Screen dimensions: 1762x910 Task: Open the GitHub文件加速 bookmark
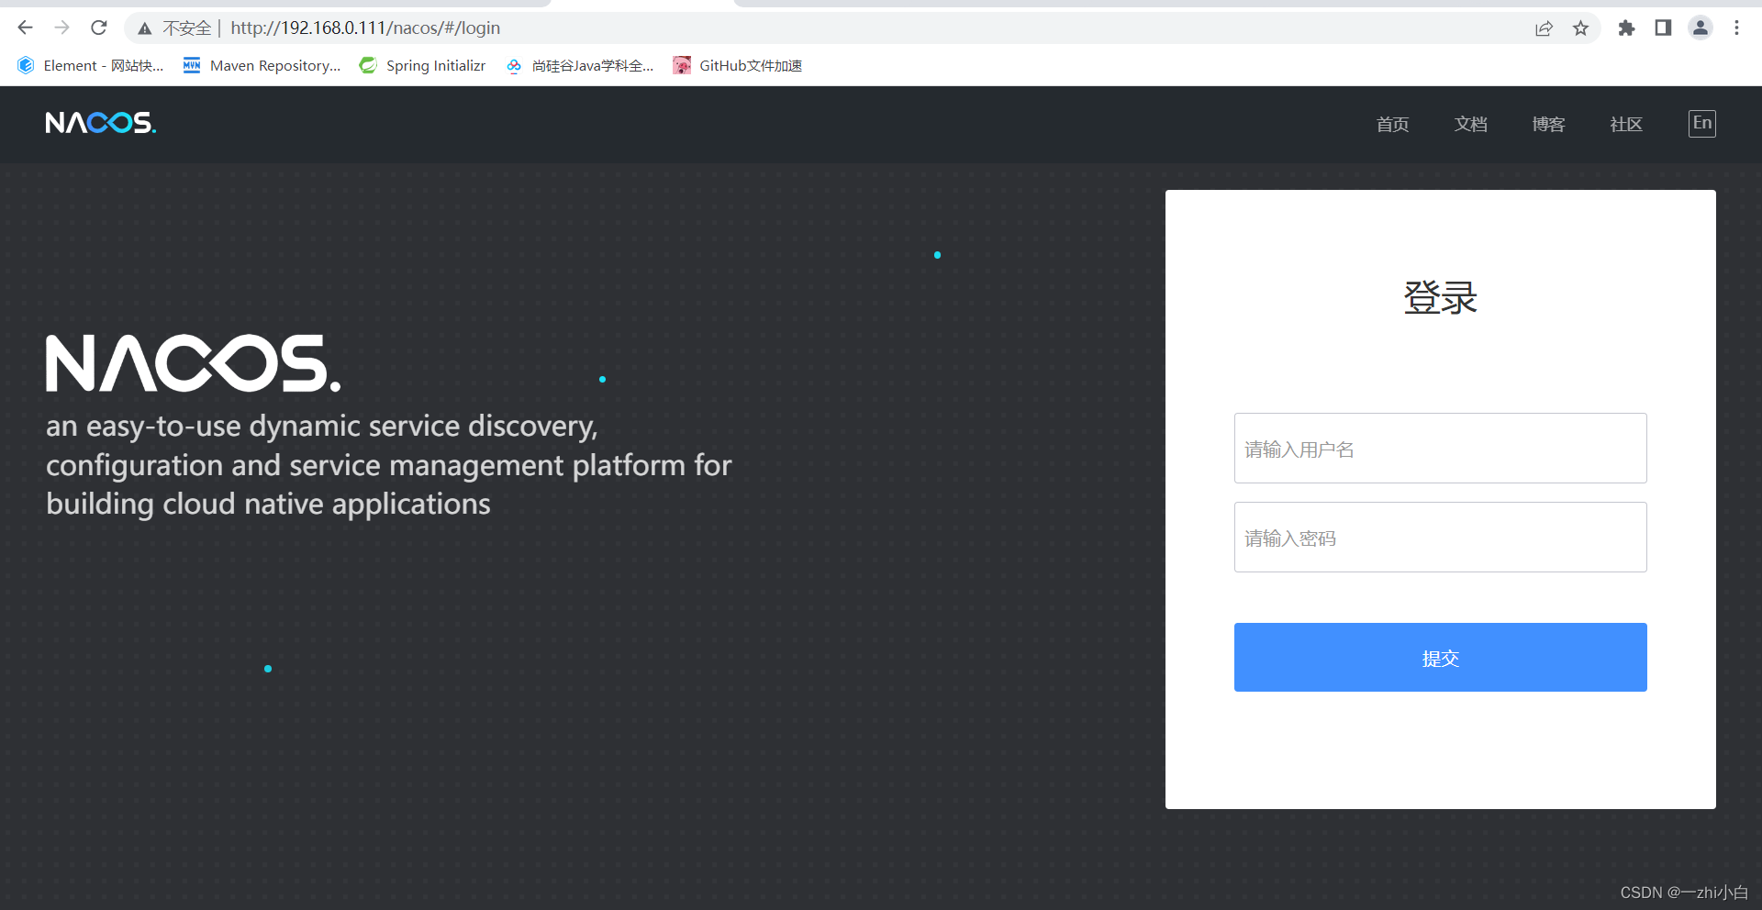point(736,65)
